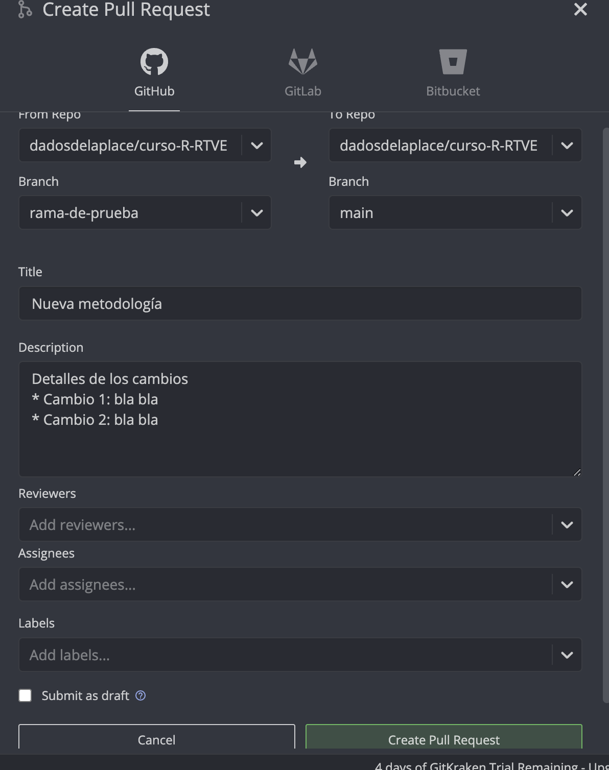
Task: Click the GitHub octocat icon
Action: pyautogui.click(x=154, y=62)
